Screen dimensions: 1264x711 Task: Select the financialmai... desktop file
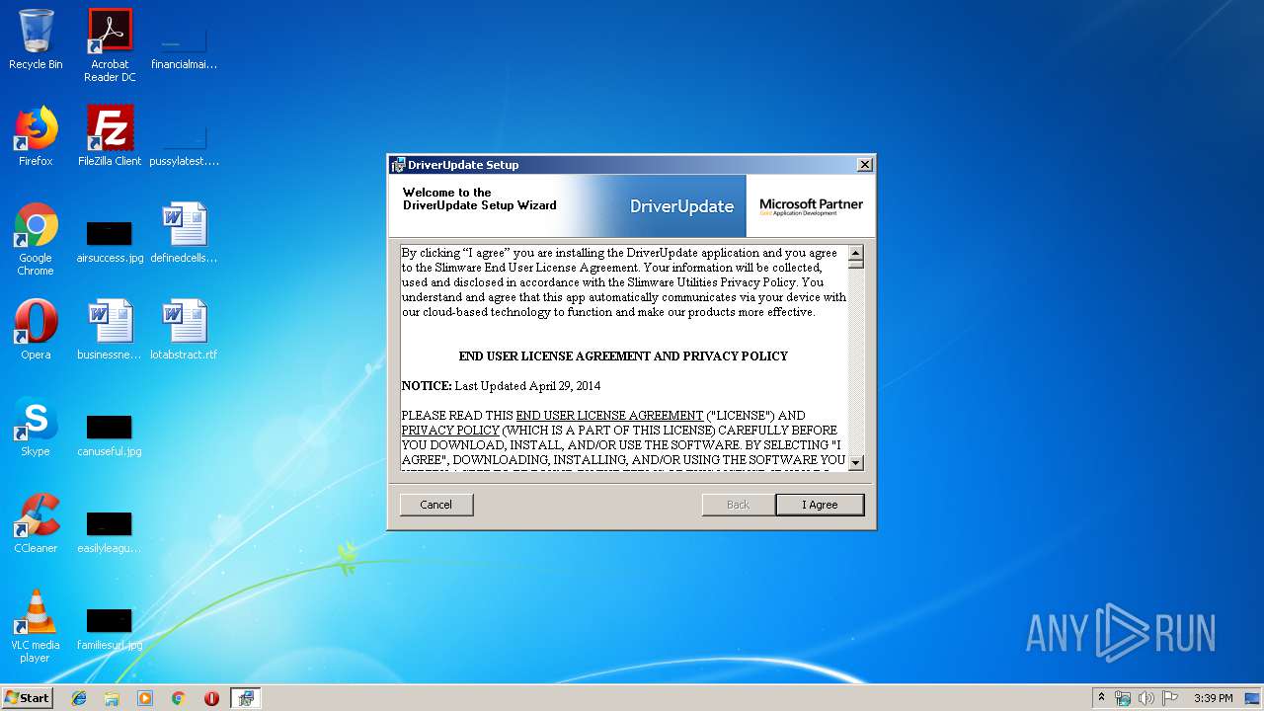tap(184, 47)
